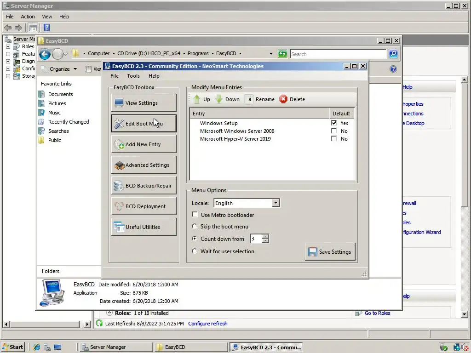Viewport: 471px width, 353px height.
Task: Click the Back button in Explorer window
Action: (x=45, y=54)
